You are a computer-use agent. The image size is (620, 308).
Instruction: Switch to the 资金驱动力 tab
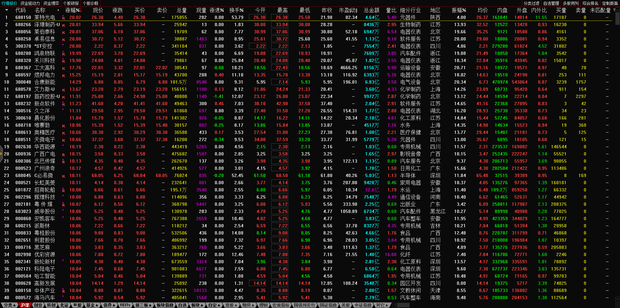click(x=30, y=3)
